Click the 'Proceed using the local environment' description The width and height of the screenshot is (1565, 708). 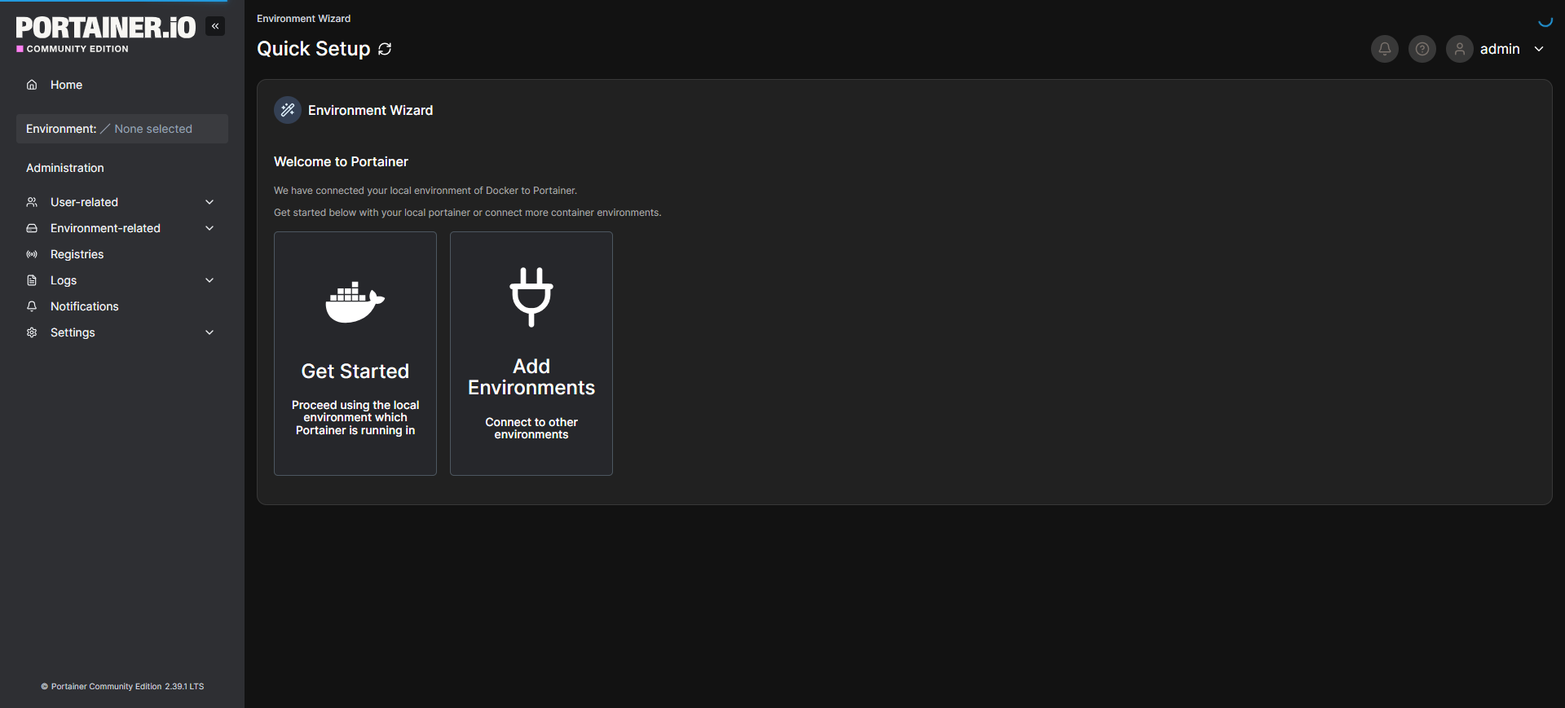click(355, 418)
